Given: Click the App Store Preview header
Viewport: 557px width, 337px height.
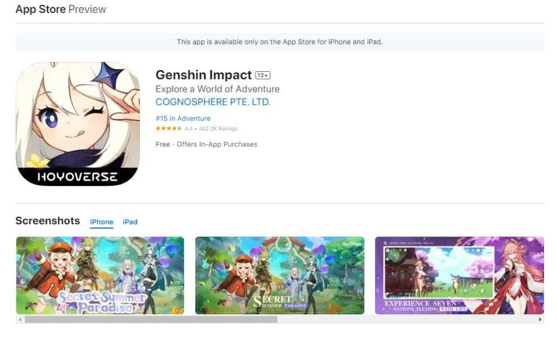Looking at the screenshot, I should 61,9.
